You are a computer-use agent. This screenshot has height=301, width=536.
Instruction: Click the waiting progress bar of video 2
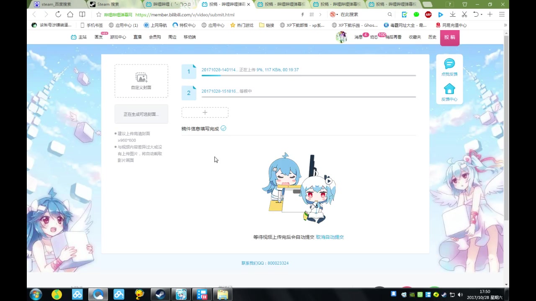coord(309,97)
